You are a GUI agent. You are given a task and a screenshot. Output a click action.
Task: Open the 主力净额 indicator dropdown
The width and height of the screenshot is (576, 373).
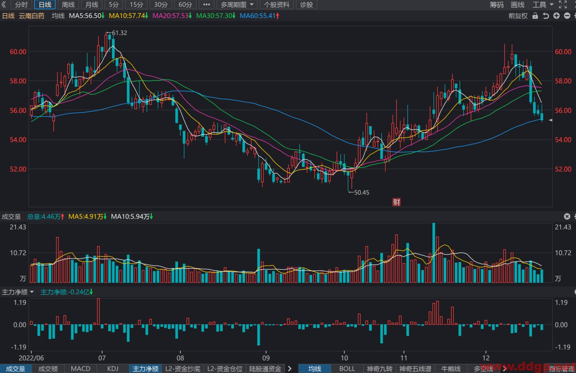[18, 292]
